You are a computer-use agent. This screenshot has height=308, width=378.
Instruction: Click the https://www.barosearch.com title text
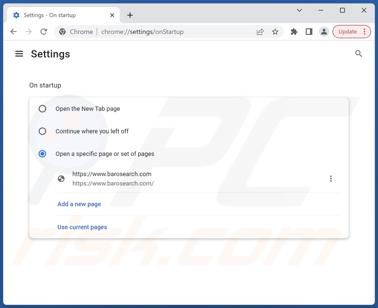pyautogui.click(x=112, y=174)
